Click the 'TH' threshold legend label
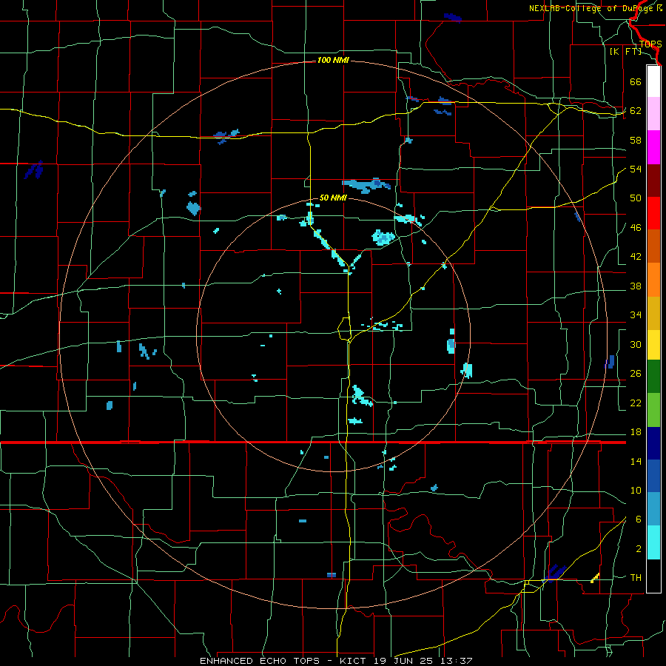666x666 pixels. click(636, 578)
